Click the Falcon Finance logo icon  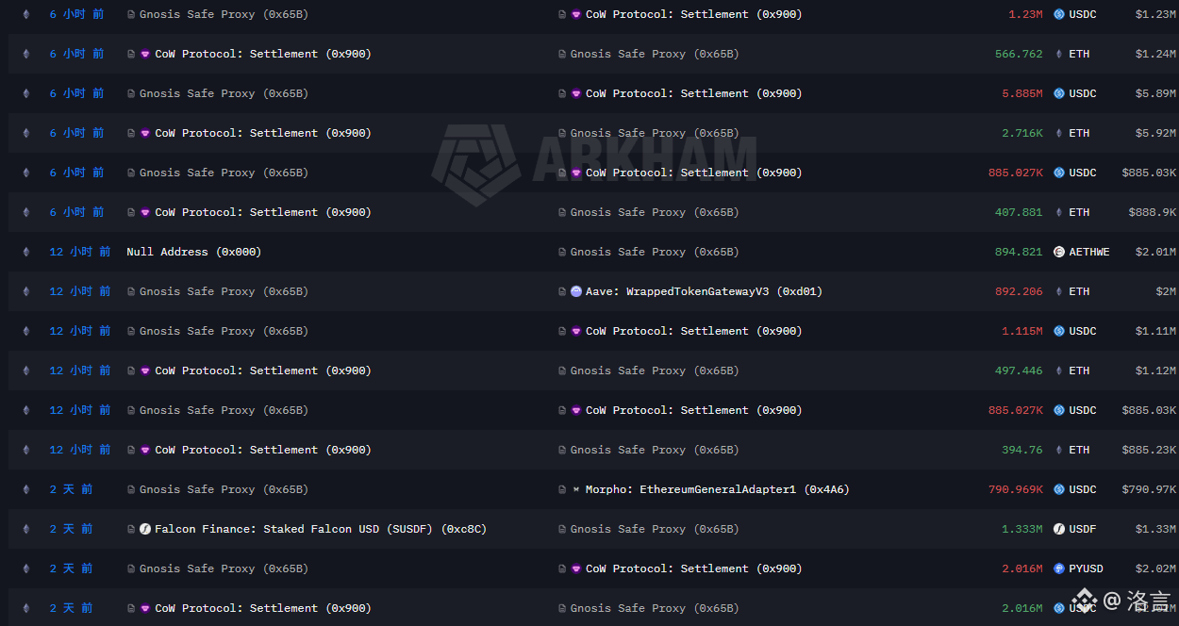[x=145, y=529]
